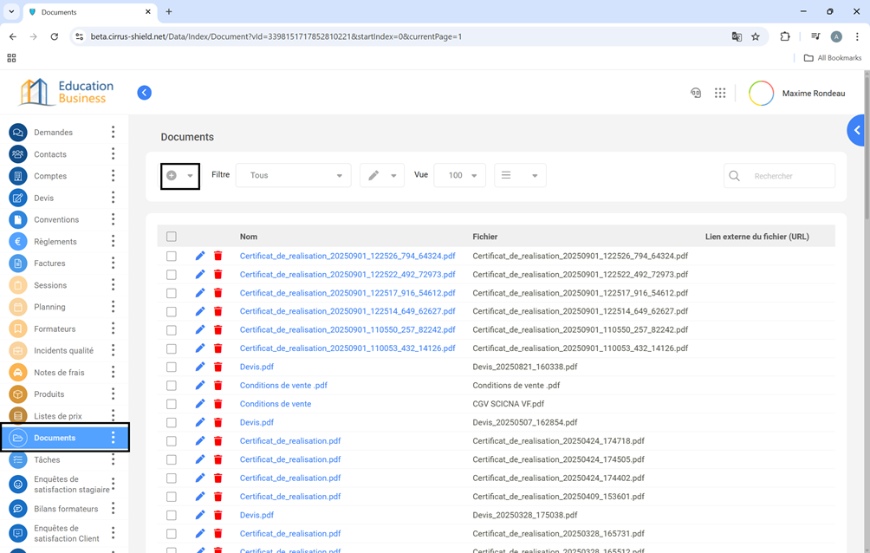Delete the Devis_20250821_160338.pdf document via its trash icon
The image size is (870, 553).
pyautogui.click(x=218, y=367)
